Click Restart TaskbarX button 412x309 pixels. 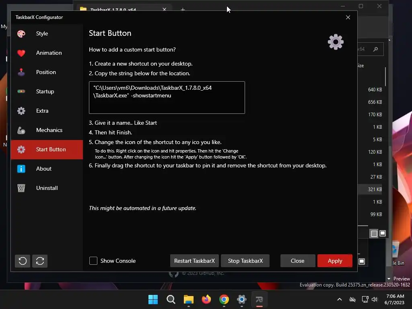tap(194, 261)
